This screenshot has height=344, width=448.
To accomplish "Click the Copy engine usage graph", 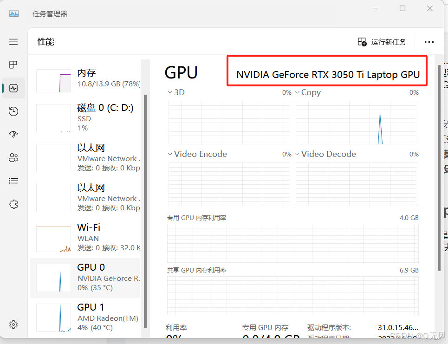I will tap(356, 123).
